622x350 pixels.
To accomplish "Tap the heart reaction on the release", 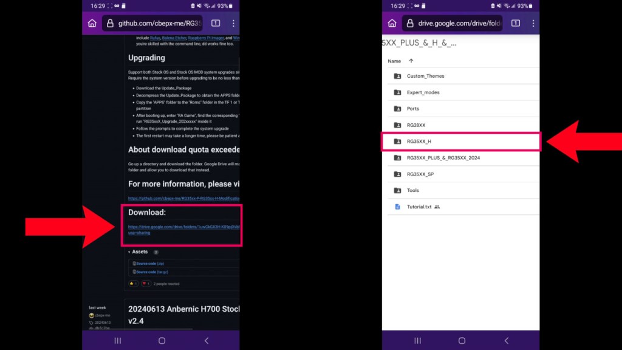I will point(146,284).
